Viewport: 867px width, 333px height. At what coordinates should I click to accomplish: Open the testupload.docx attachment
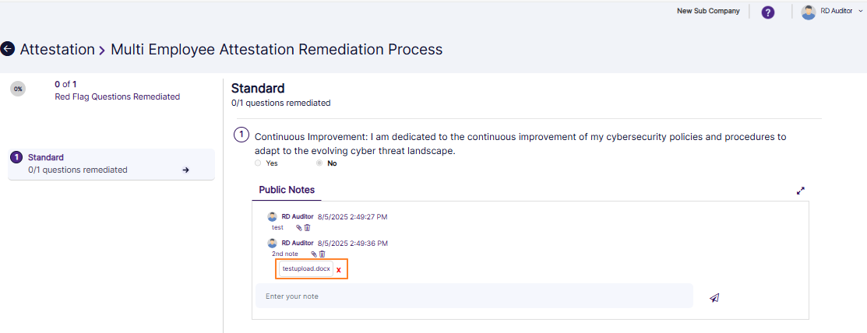tap(306, 268)
